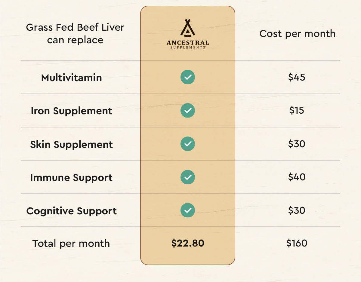Click the $22.80 total price
The height and width of the screenshot is (282, 361).
coord(188,243)
